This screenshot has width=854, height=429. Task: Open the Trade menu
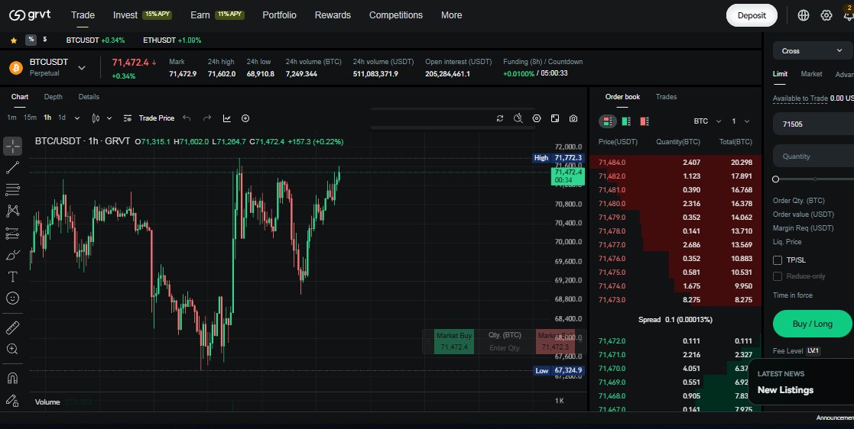click(83, 15)
